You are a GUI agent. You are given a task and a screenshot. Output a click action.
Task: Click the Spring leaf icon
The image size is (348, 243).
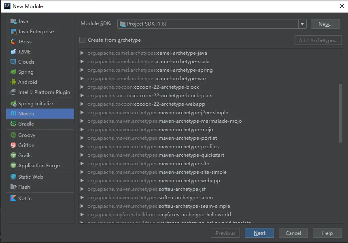coord(13,72)
